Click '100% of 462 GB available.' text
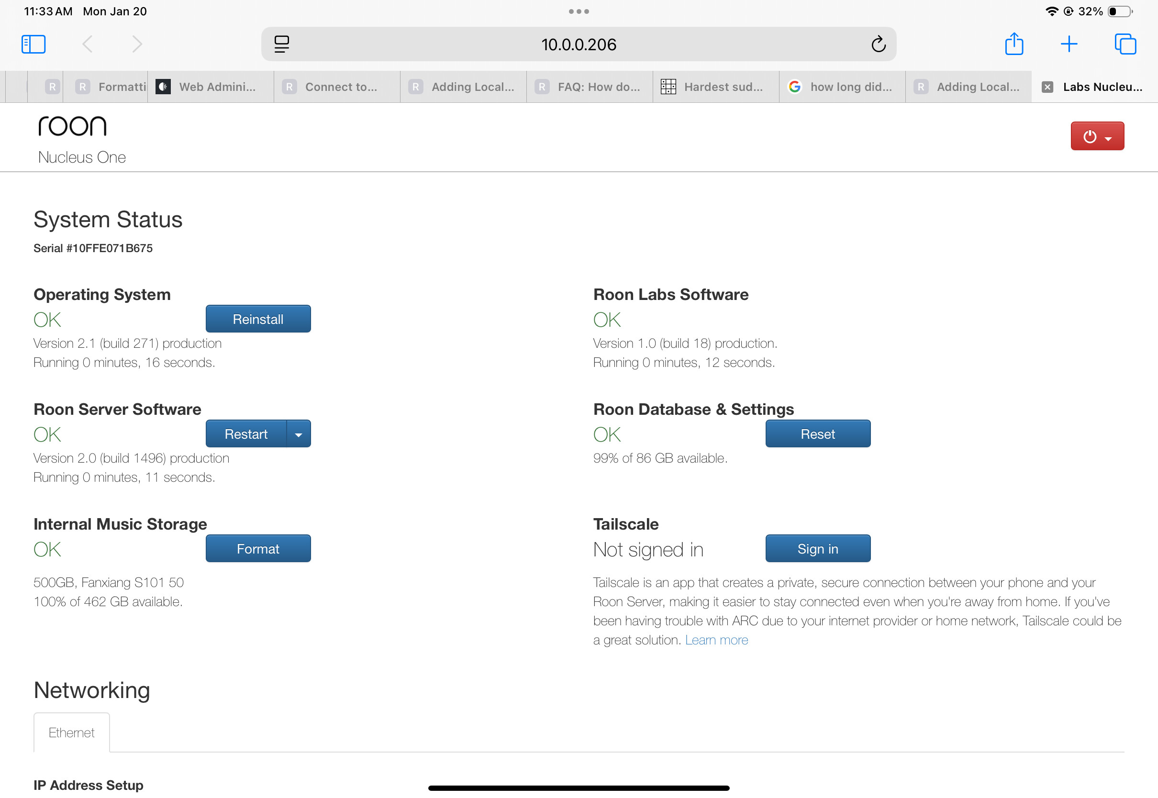The height and width of the screenshot is (798, 1158). tap(108, 601)
